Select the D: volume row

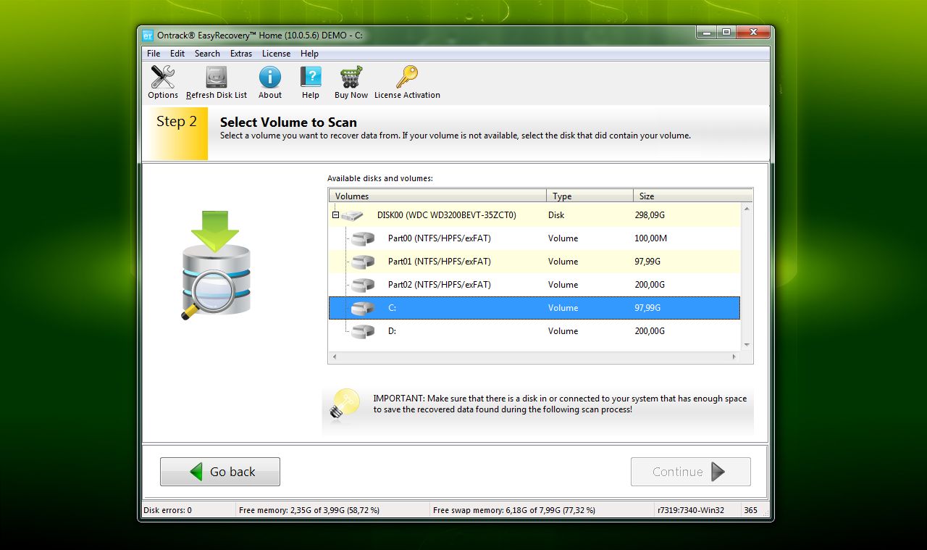coord(534,331)
